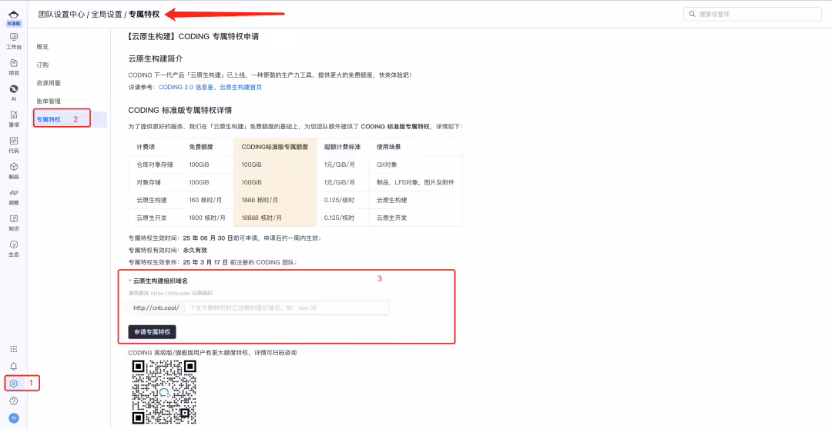Click the 对象存储 row label

point(149,182)
